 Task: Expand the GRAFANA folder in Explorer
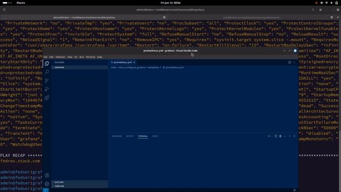point(79,68)
